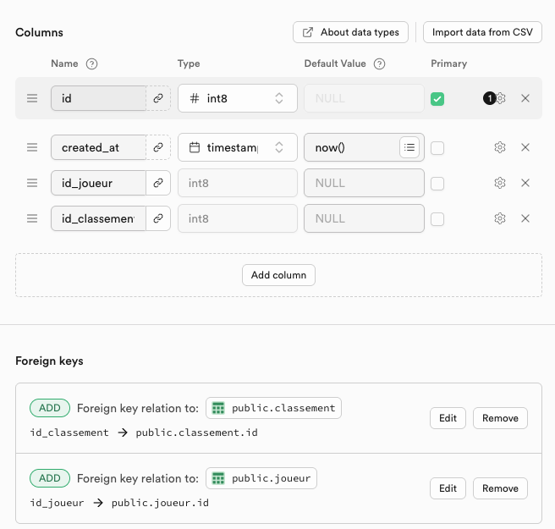Open settings gear for the created_at column
Image resolution: width=555 pixels, height=529 pixels.
pyautogui.click(x=500, y=147)
